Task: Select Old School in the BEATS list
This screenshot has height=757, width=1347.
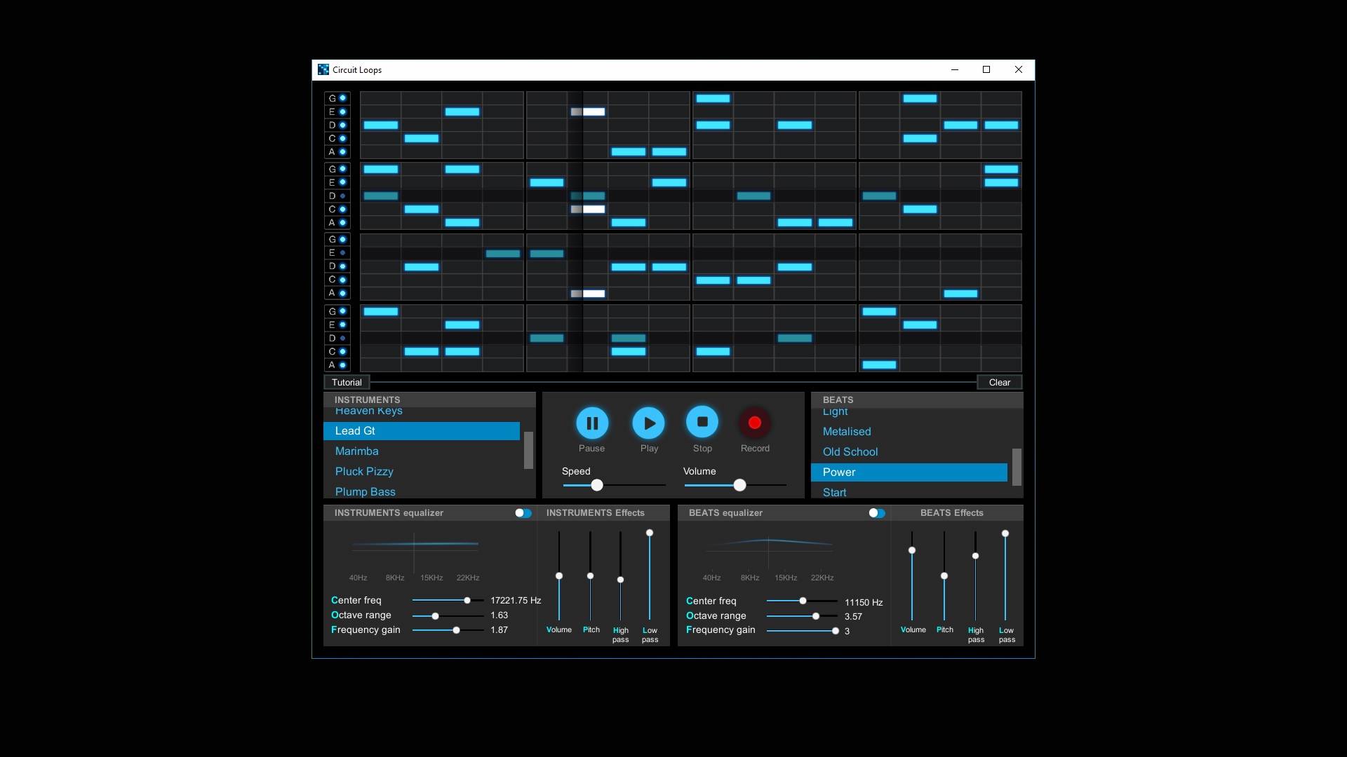Action: [x=850, y=451]
